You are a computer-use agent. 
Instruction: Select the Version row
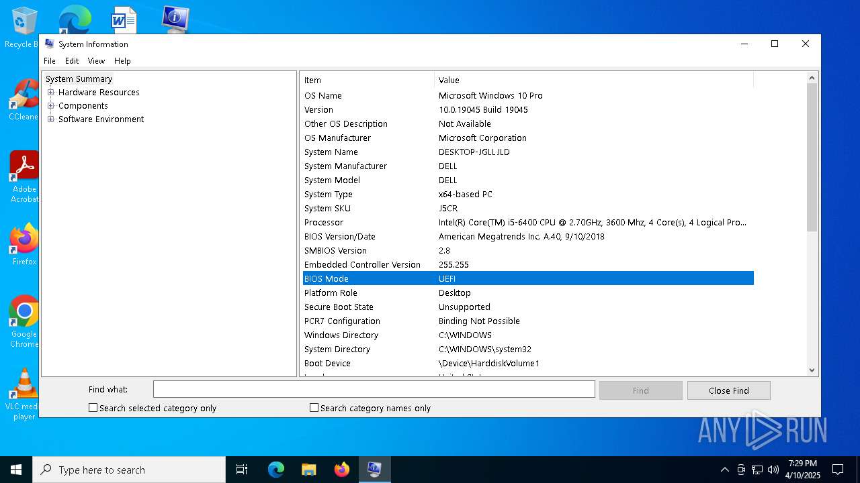pos(528,109)
